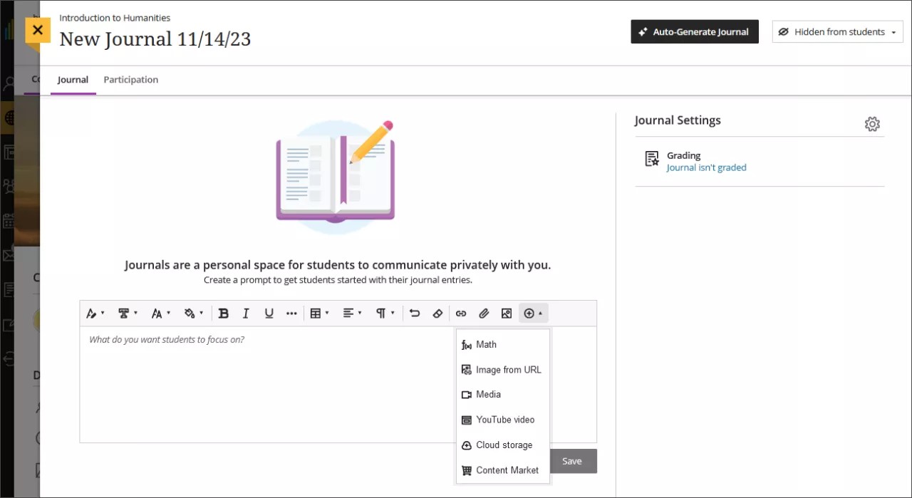
Task: Click the Auto-Generate Journal button
Action: coord(694,31)
